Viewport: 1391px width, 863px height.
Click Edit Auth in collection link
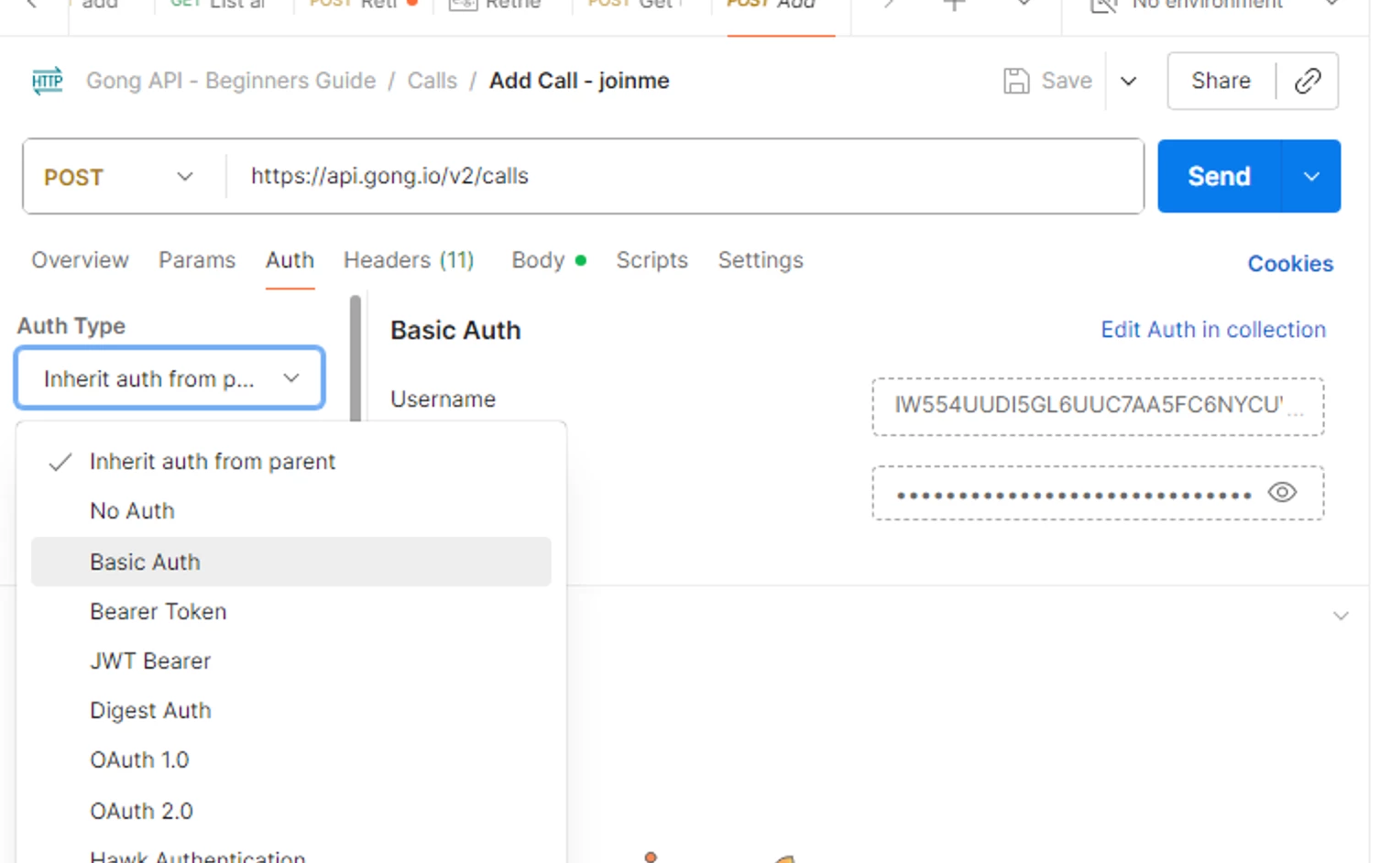click(x=1213, y=330)
